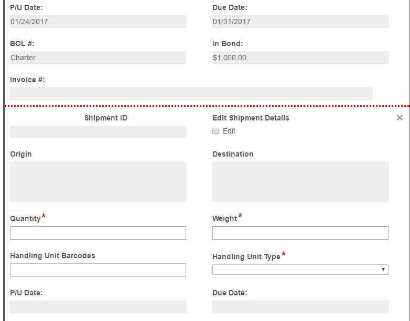Click the empty P/U Date field at bottom

tap(98, 307)
